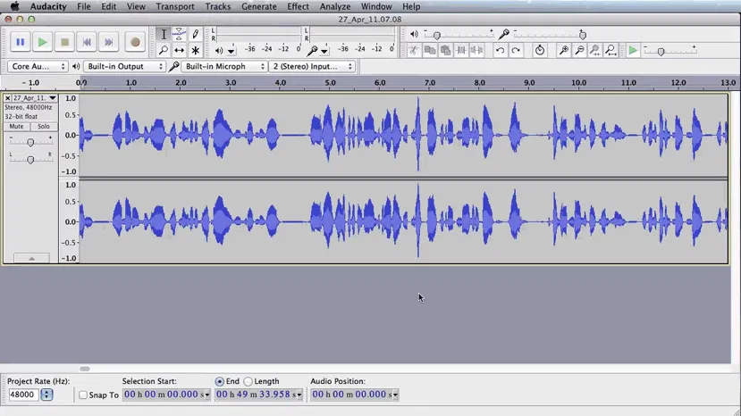The image size is (741, 416).
Task: Click the Trim audio icon
Action: click(x=461, y=50)
